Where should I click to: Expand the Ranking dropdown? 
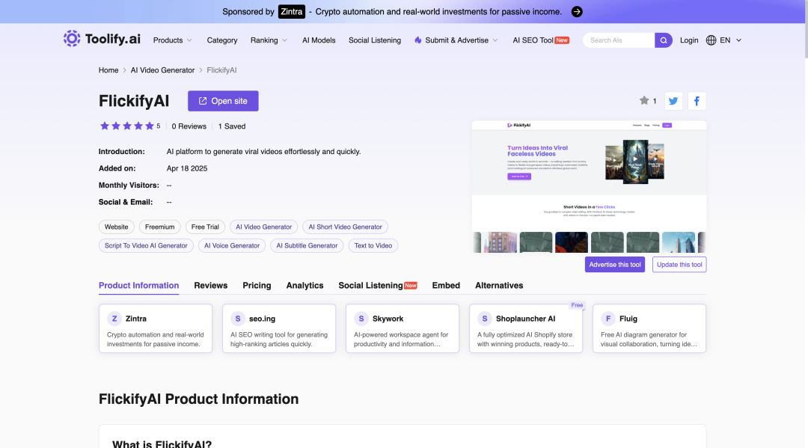[269, 40]
